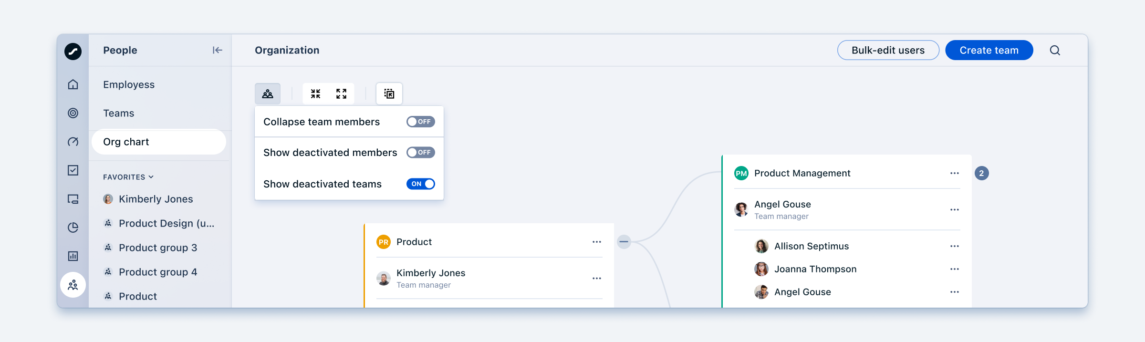Click the Bulk-edit users button
1145x342 pixels.
[x=888, y=50]
